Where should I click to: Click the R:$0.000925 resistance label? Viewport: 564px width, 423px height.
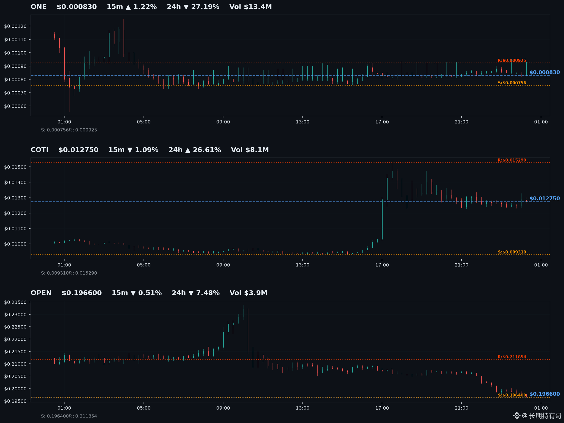pyautogui.click(x=512, y=60)
